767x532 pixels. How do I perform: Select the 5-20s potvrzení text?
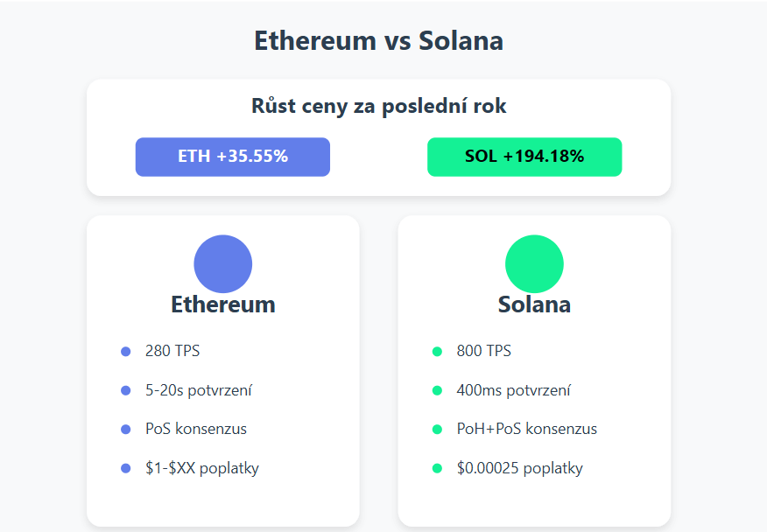click(199, 390)
